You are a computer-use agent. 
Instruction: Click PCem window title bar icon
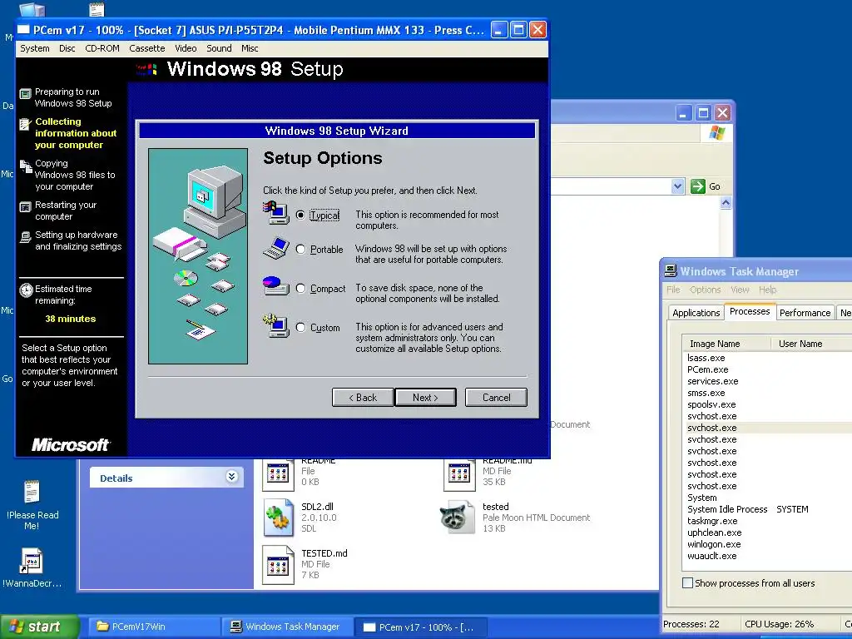(24, 30)
